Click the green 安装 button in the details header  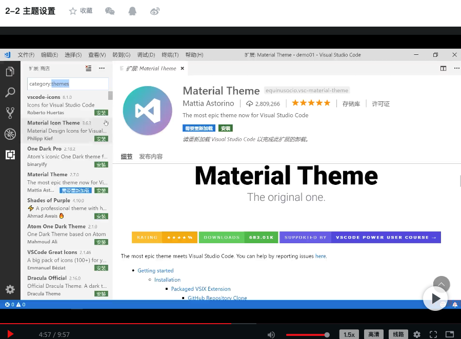tap(226, 128)
